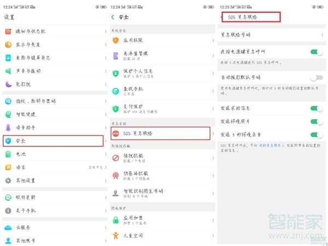Open the 电池 settings entry
This screenshot has height=246, width=328.
click(54, 154)
